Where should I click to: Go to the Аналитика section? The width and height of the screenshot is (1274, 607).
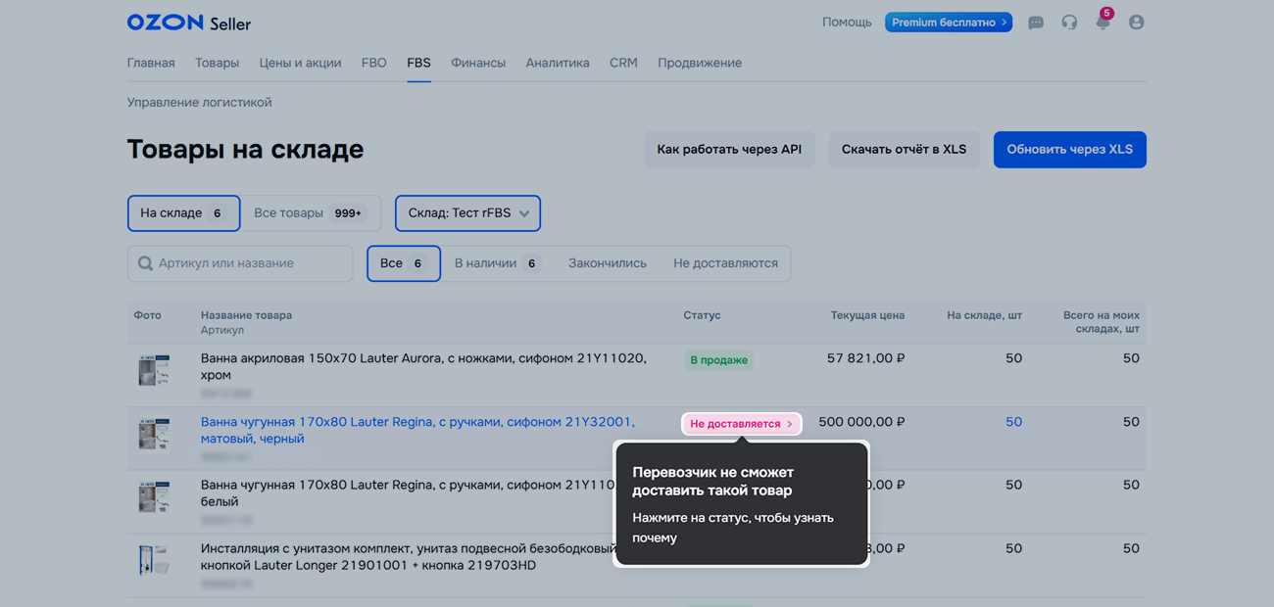pos(557,63)
